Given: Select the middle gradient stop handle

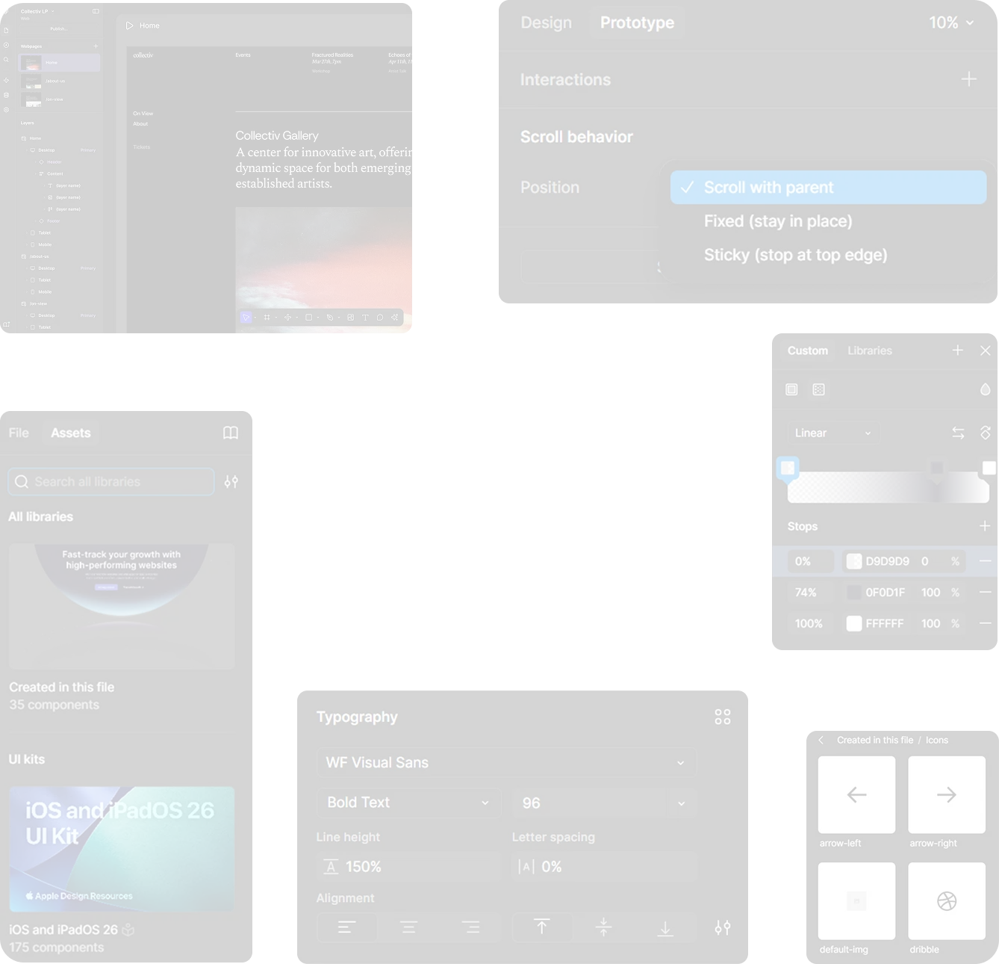Looking at the screenshot, I should [x=937, y=469].
